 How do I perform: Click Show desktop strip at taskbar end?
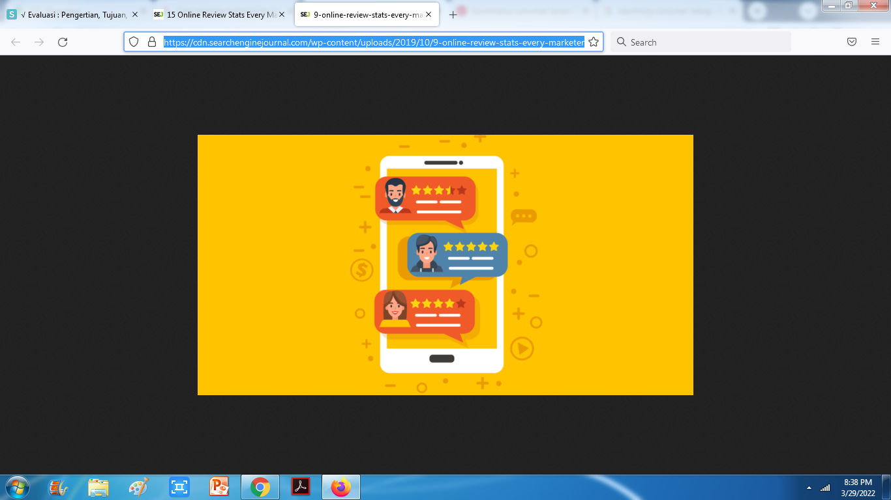tap(886, 487)
